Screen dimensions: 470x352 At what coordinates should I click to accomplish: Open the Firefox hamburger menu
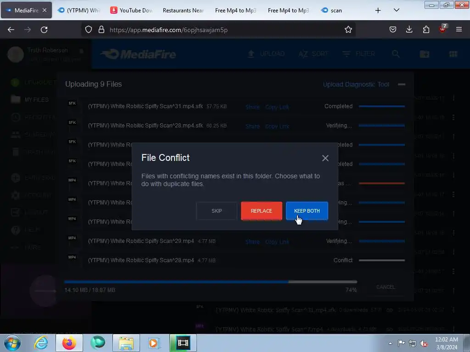[x=459, y=30]
